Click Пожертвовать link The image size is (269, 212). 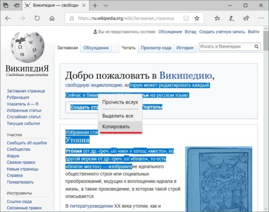pyautogui.click(x=20, y=182)
